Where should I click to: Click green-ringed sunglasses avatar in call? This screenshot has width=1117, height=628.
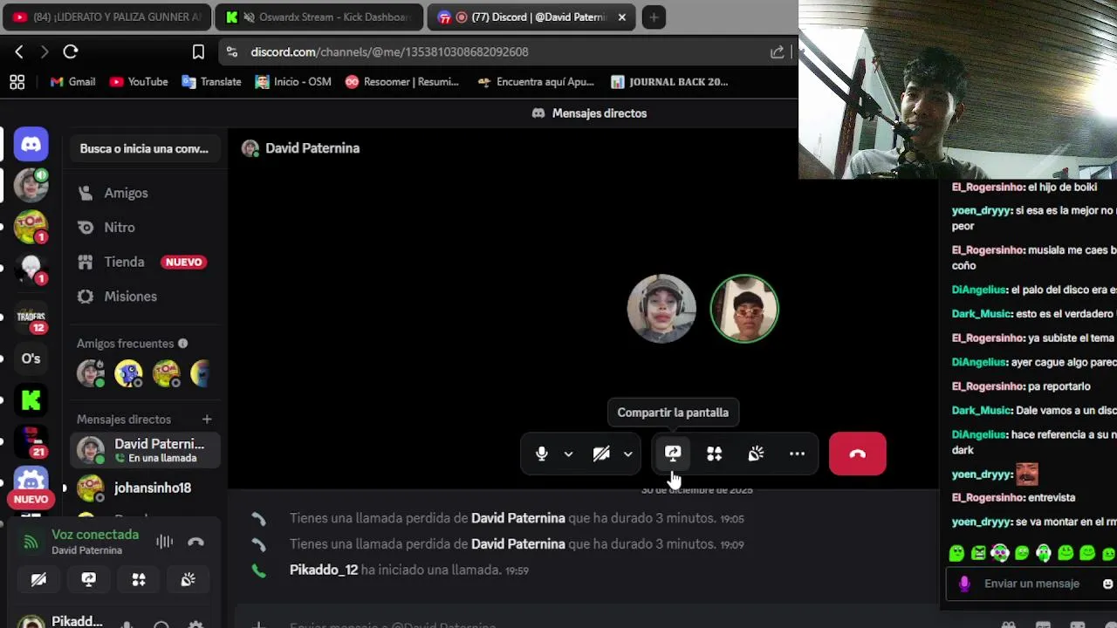coord(744,309)
